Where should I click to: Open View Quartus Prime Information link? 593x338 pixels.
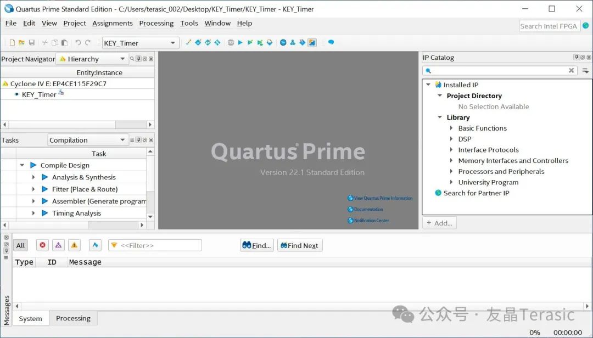[380, 198]
